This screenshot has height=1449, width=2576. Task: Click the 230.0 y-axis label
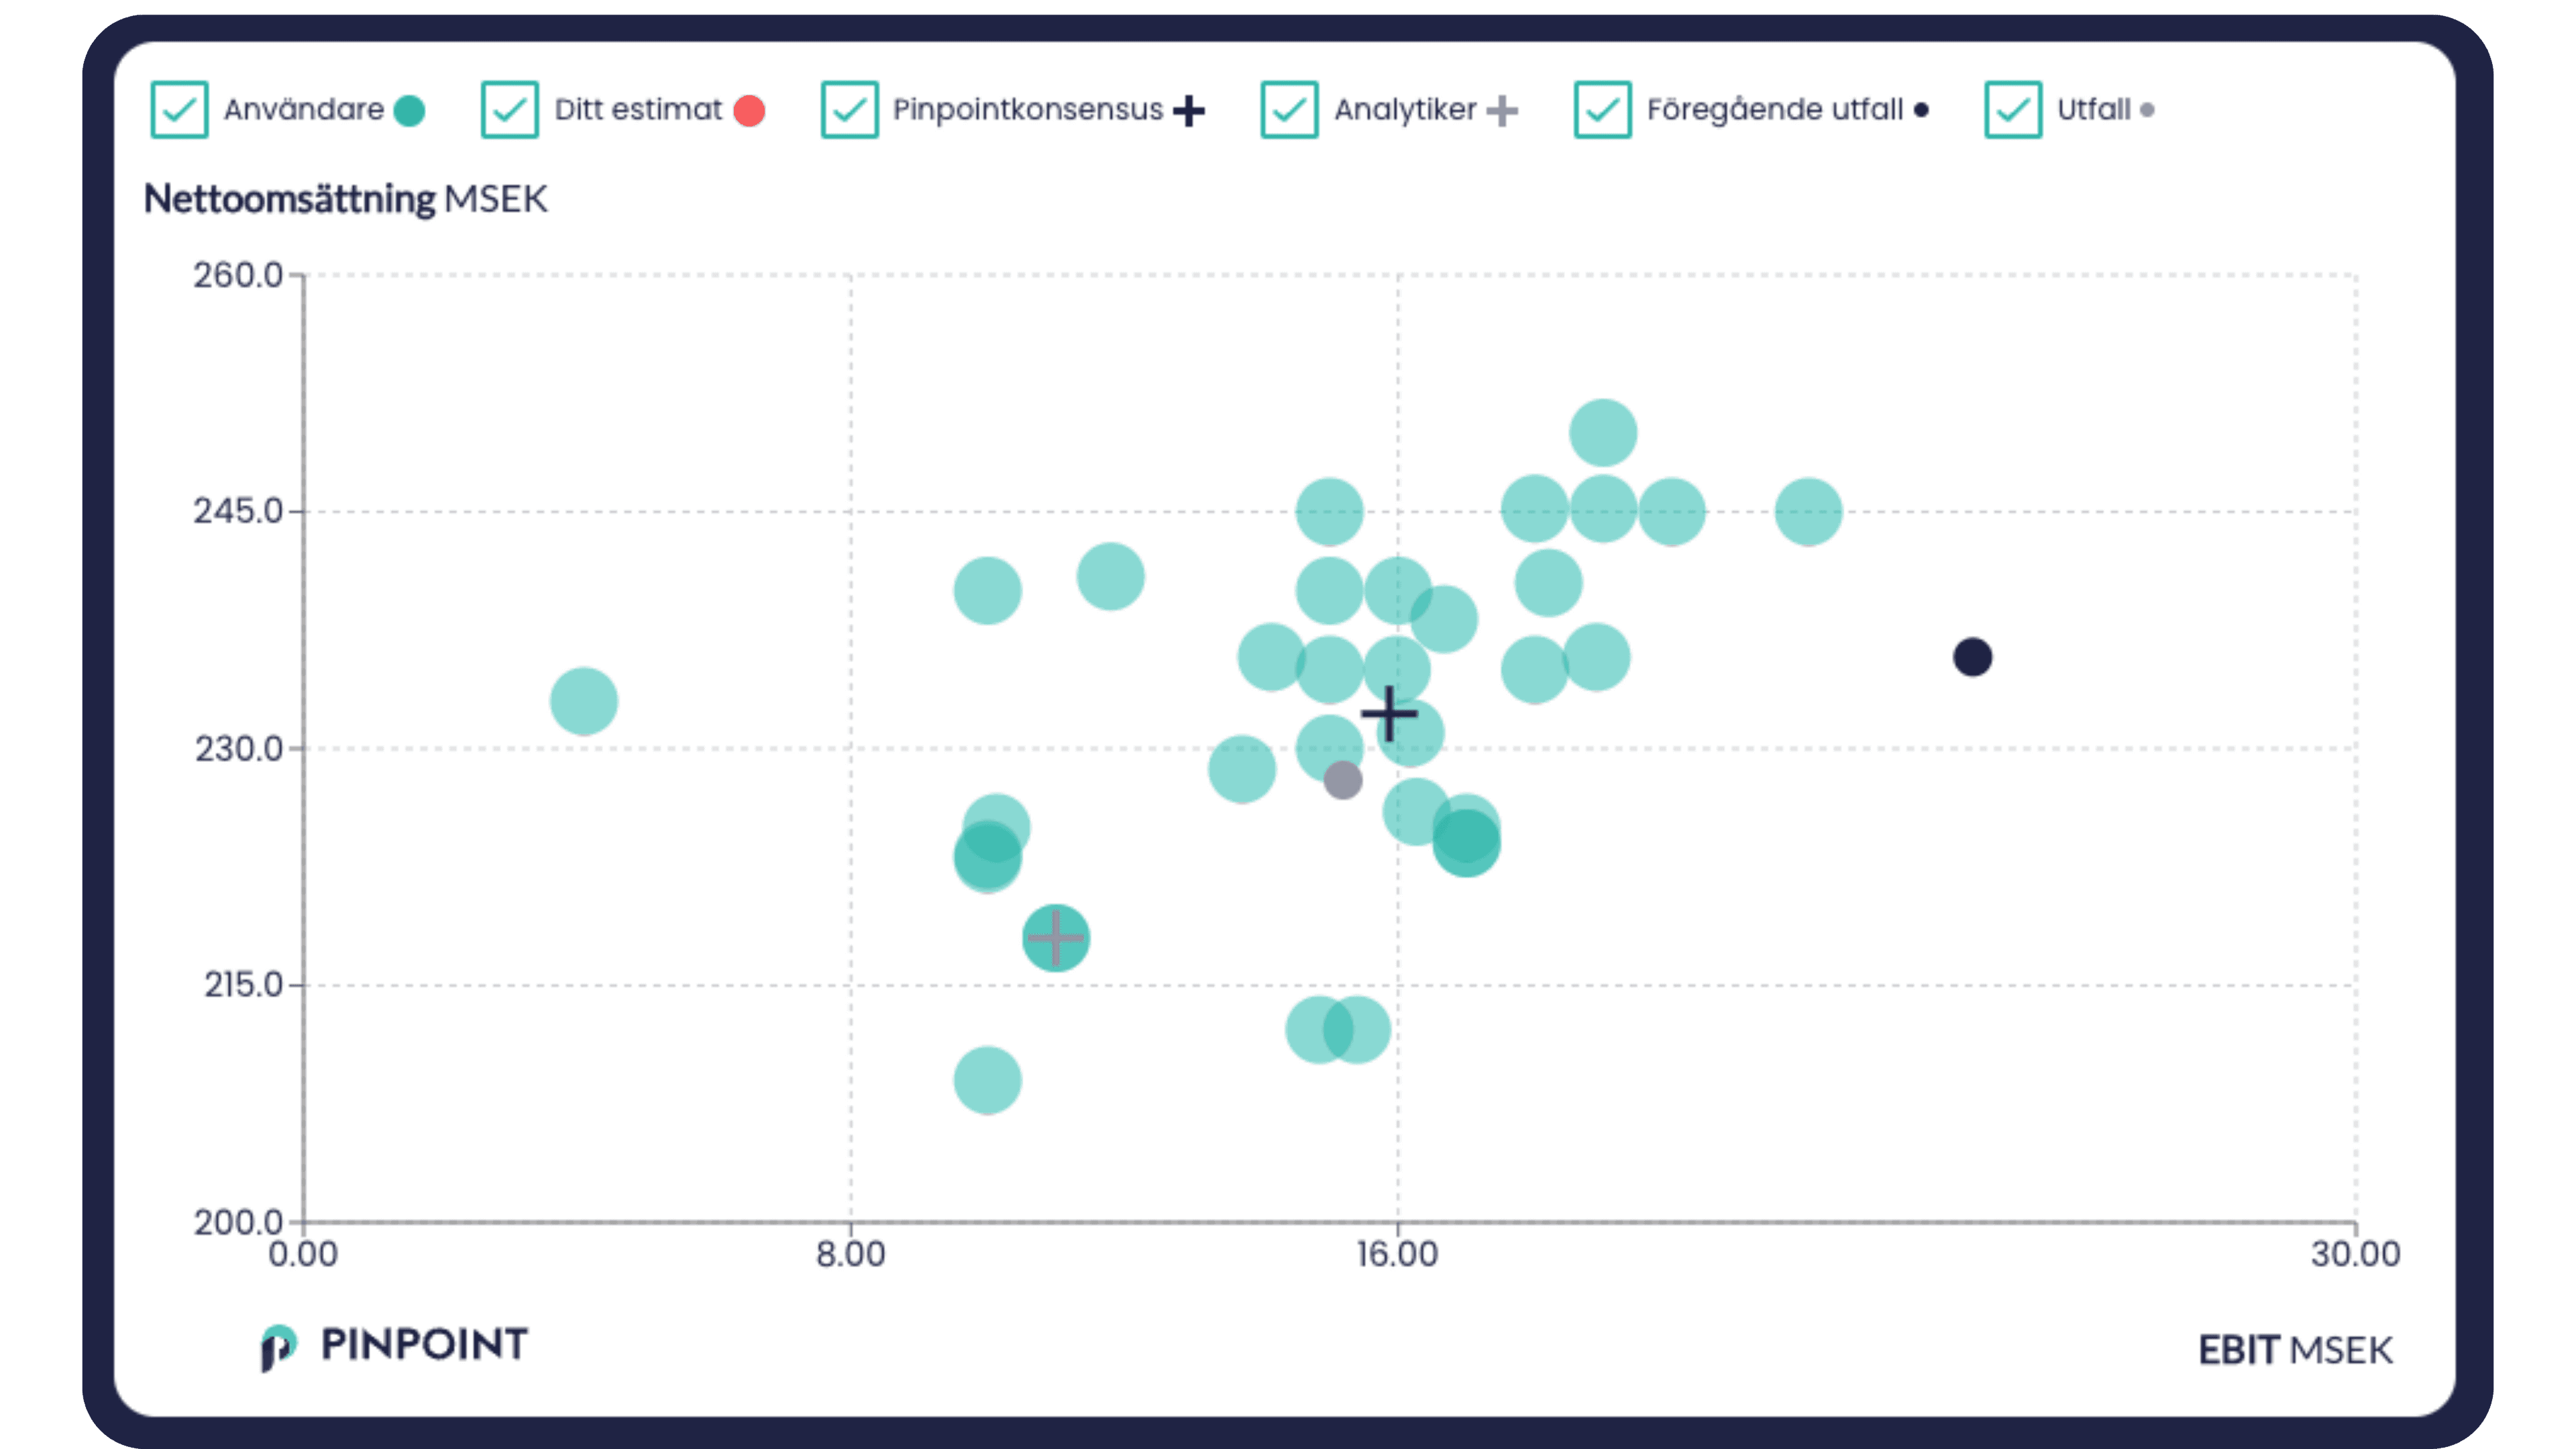click(x=239, y=748)
